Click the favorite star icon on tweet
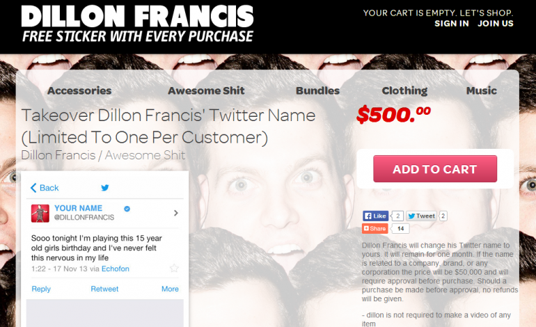The image size is (536, 327). (x=174, y=269)
